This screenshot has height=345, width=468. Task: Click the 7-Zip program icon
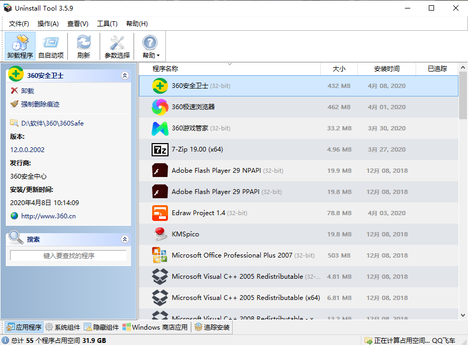point(160,149)
